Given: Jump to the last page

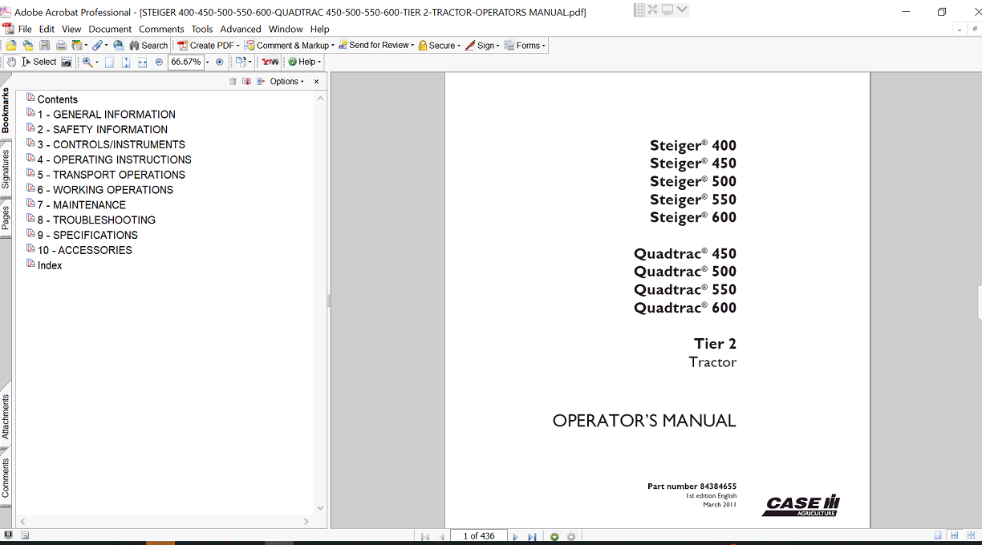Looking at the screenshot, I should 532,536.
